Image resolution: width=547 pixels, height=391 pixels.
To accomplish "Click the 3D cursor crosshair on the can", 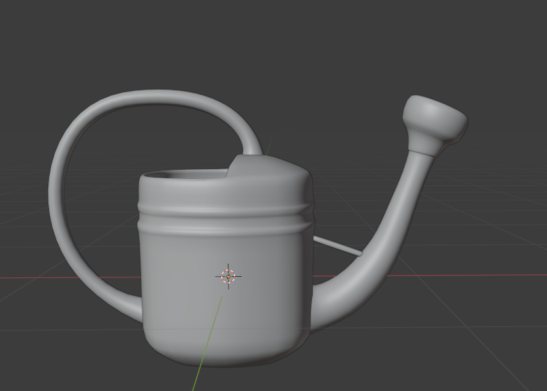I will coord(228,276).
